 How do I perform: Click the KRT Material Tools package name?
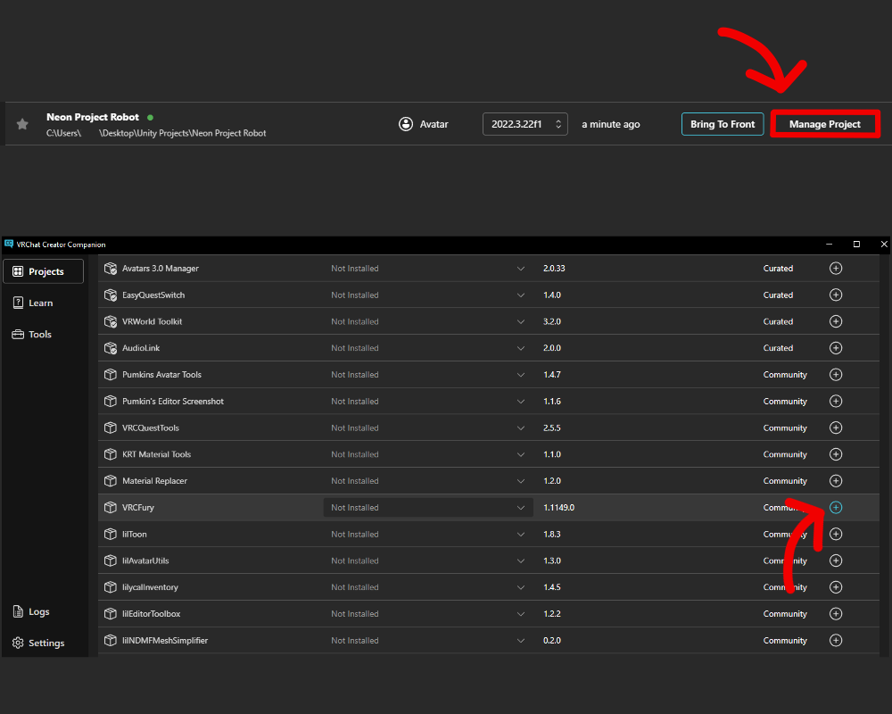tap(156, 454)
